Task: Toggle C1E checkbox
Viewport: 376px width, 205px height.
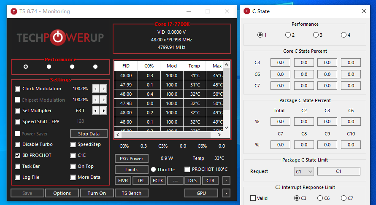Action: coord(73,155)
